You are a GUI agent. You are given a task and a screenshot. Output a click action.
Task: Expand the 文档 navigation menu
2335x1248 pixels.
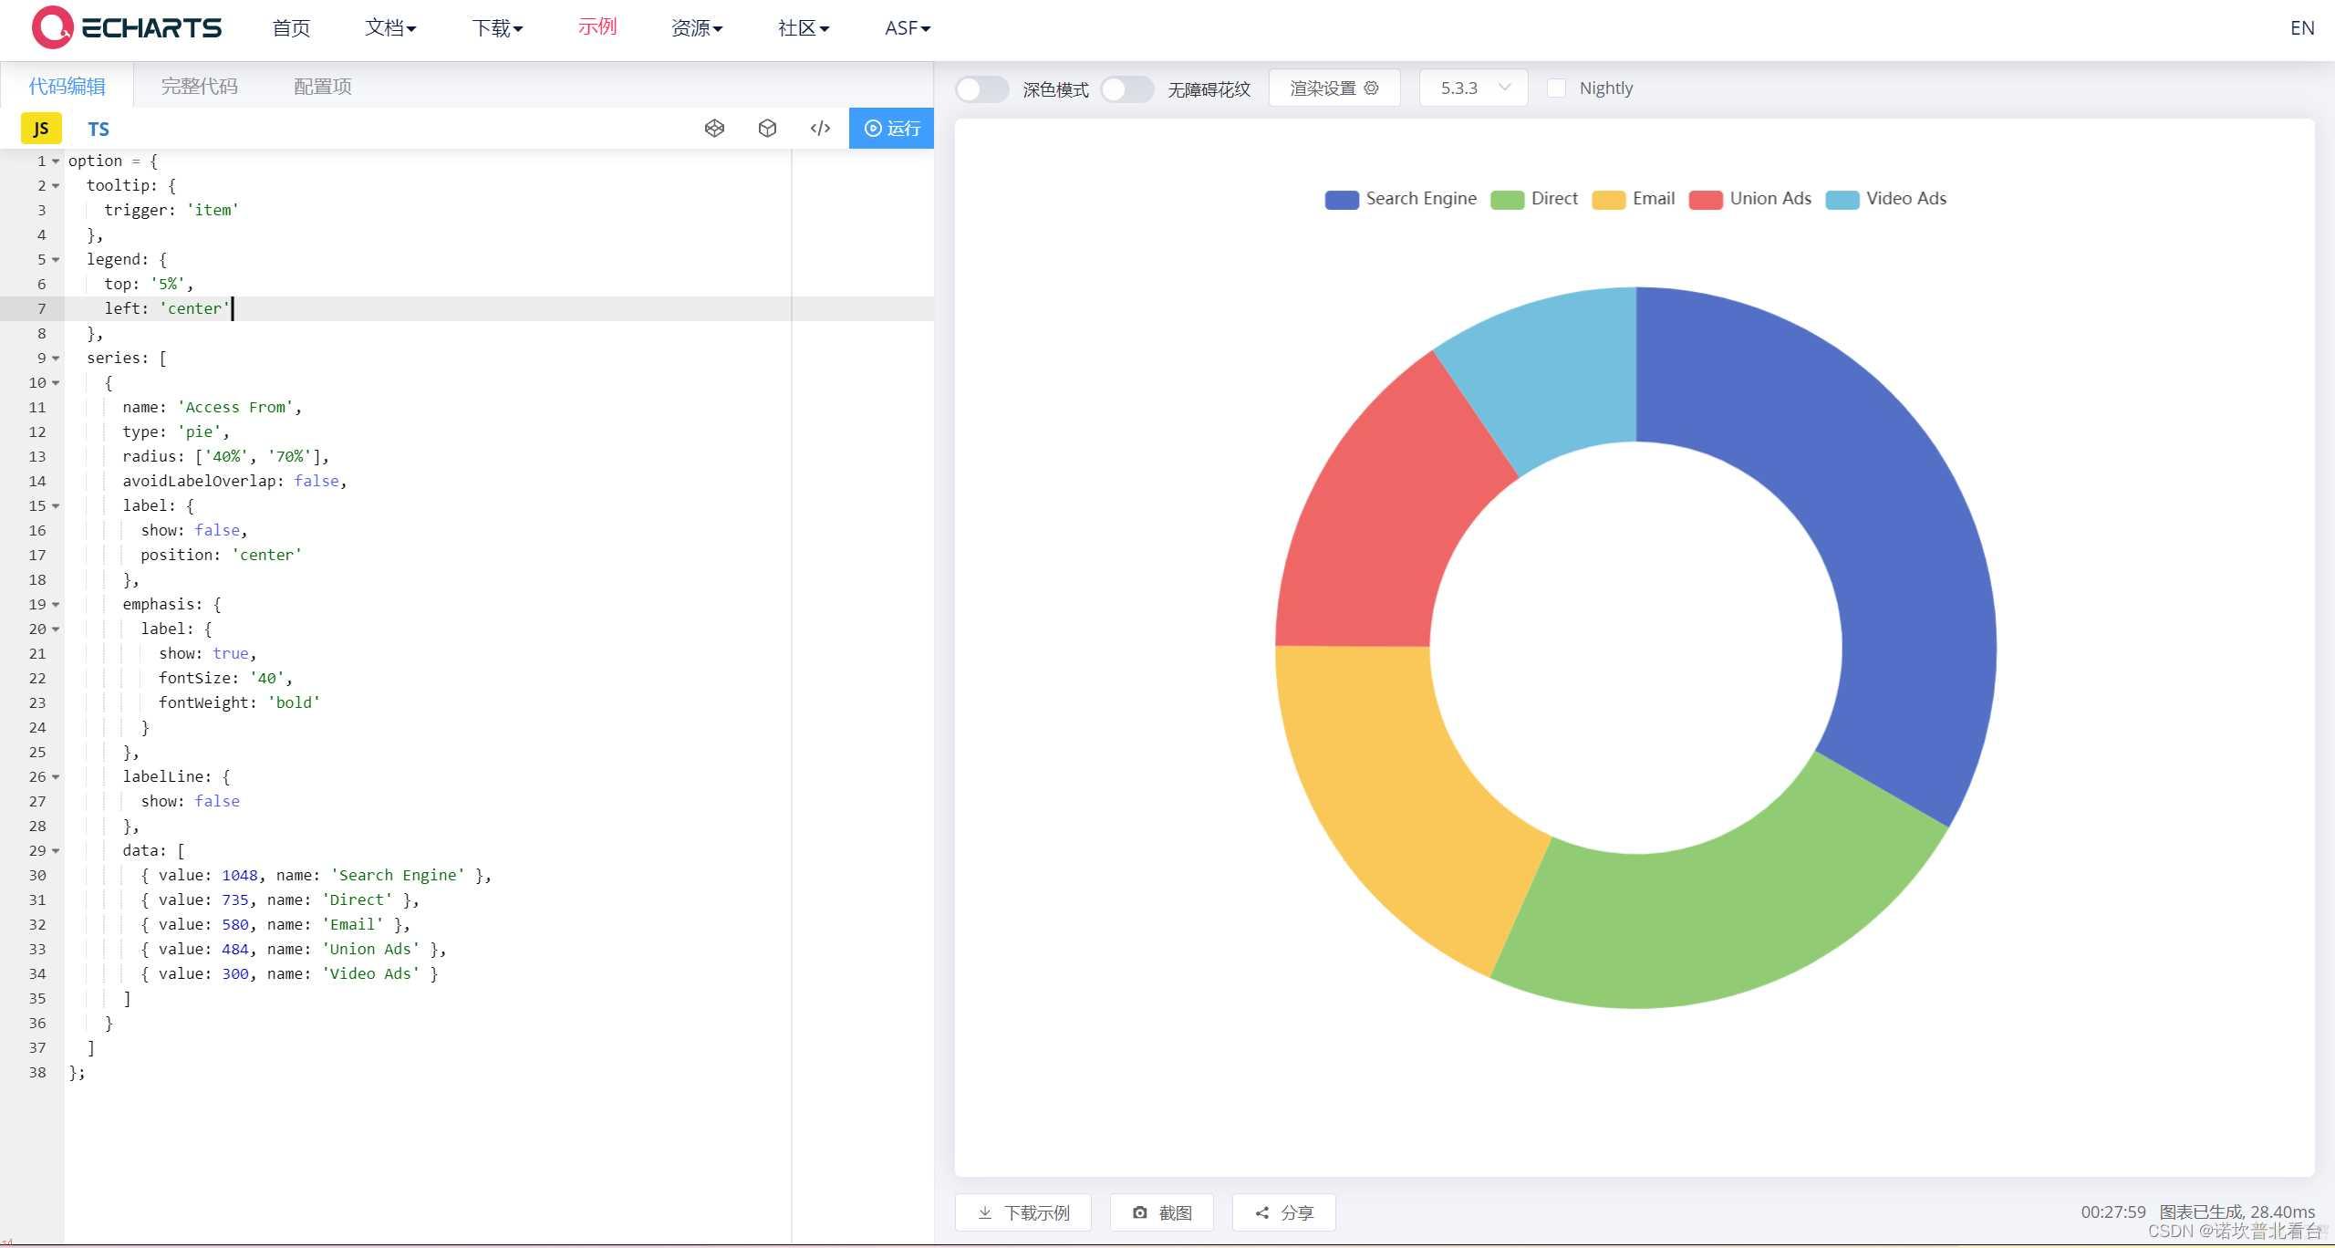click(x=390, y=28)
